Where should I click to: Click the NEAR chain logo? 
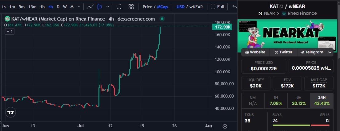(260, 13)
